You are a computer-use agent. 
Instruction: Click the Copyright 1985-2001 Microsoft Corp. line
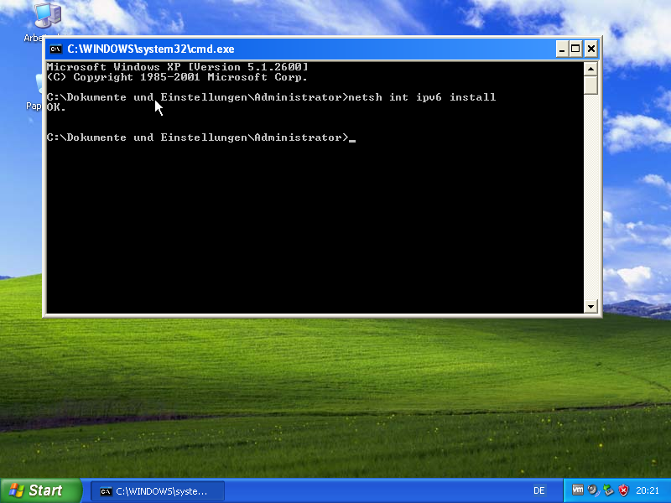178,77
